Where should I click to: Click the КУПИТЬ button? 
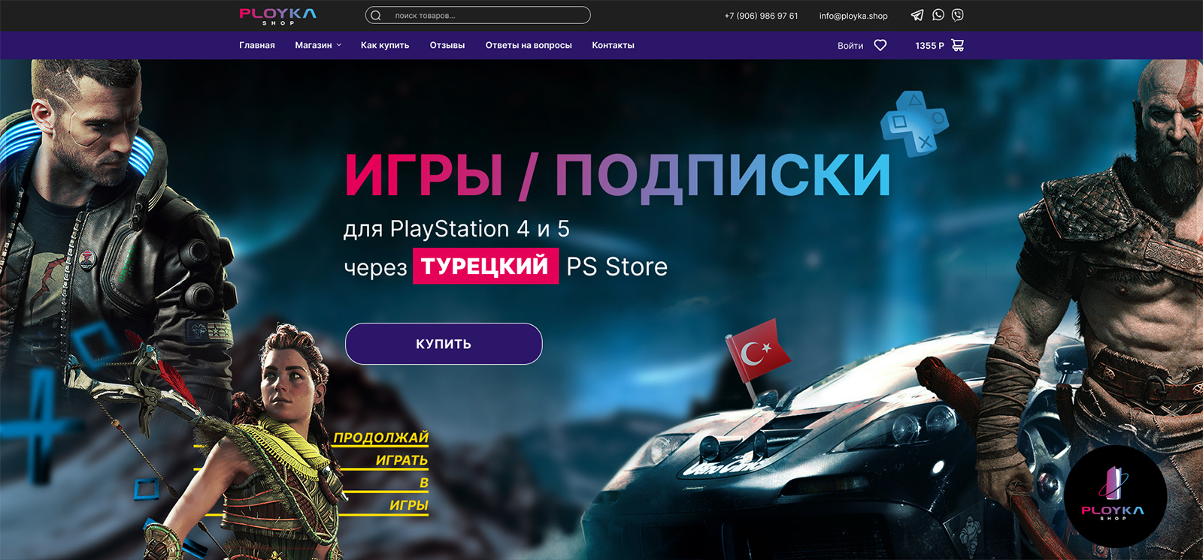coord(444,344)
